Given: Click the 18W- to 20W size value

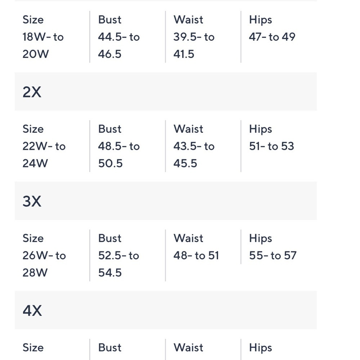Looking at the screenshot, I should (43, 45).
